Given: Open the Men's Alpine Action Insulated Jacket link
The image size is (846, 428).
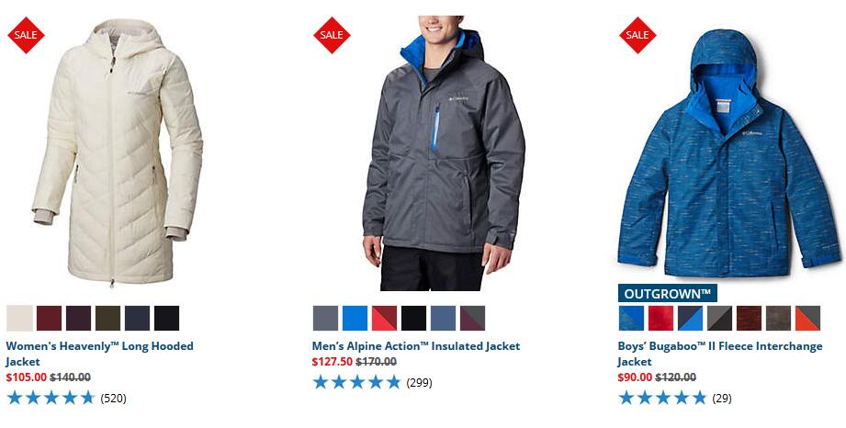Looking at the screenshot, I should click(416, 346).
